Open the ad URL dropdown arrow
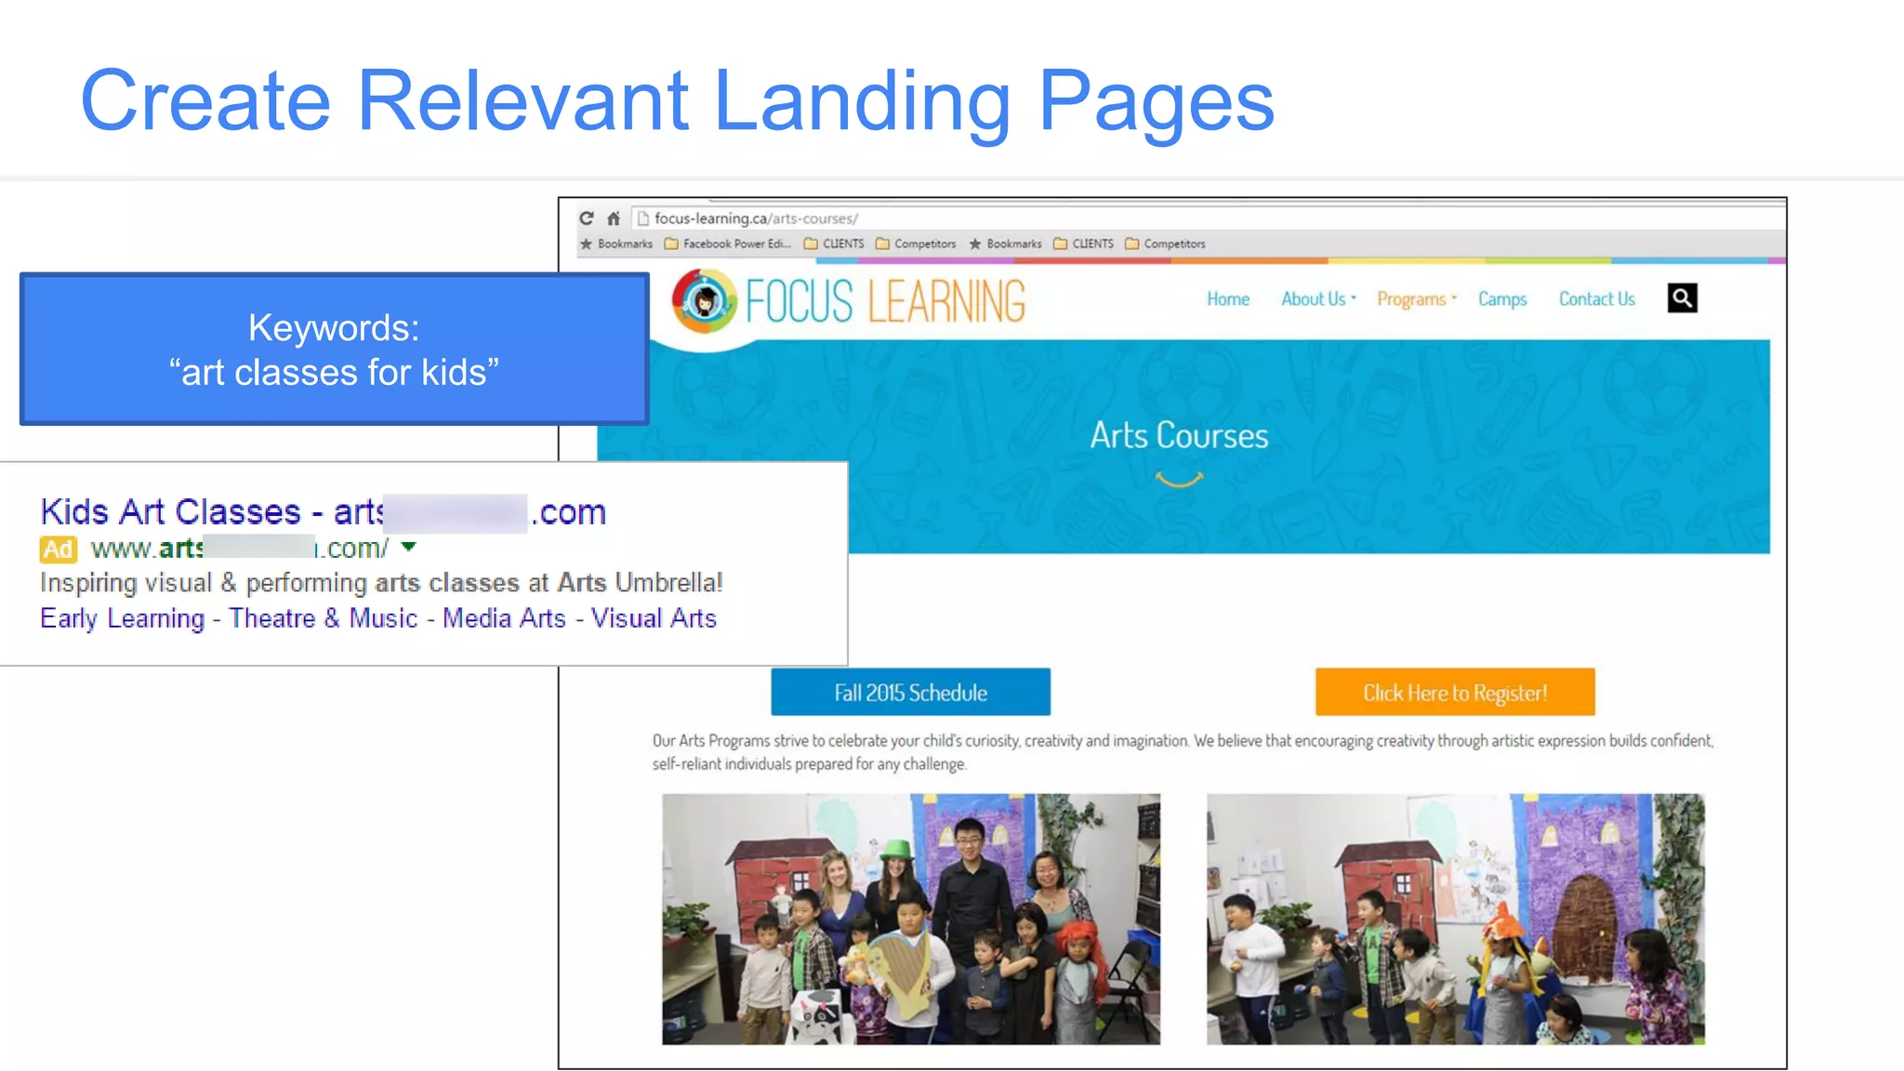This screenshot has height=1071, width=1904. 408,548
